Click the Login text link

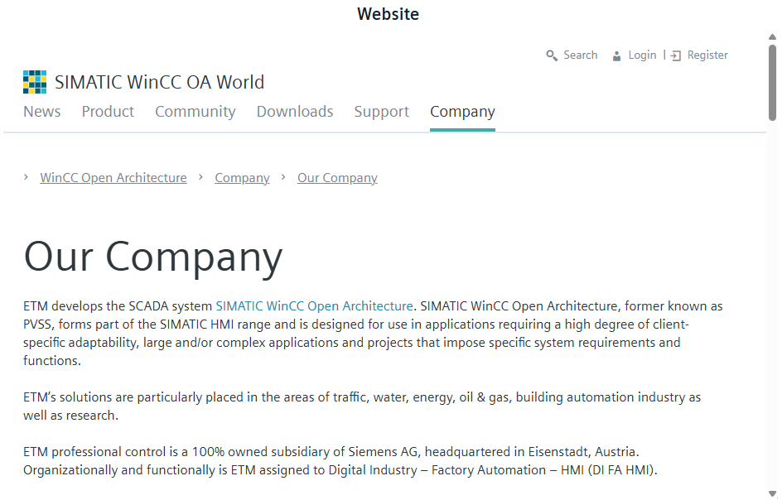(642, 55)
